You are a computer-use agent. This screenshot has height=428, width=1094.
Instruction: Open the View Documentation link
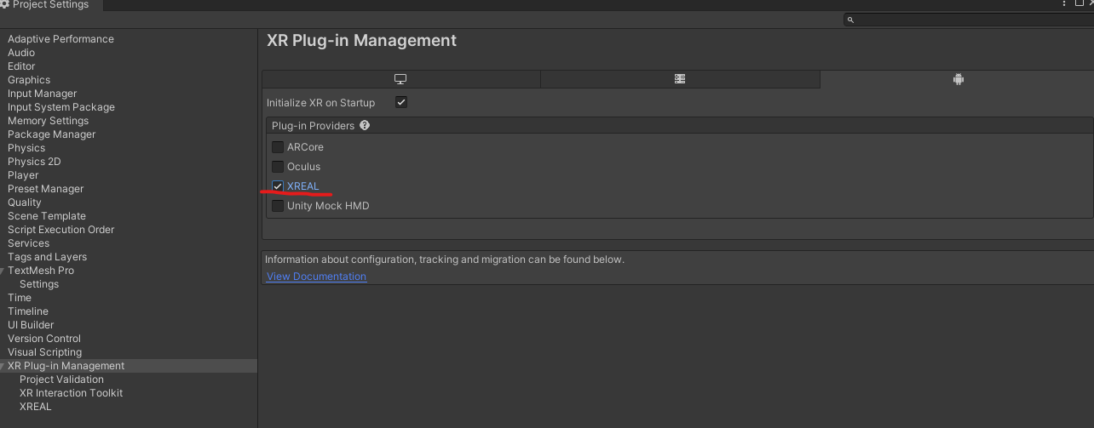pyautogui.click(x=316, y=277)
